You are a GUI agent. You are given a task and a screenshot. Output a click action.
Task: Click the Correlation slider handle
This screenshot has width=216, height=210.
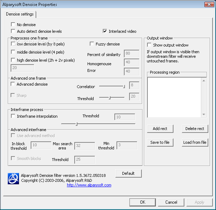click(x=124, y=87)
